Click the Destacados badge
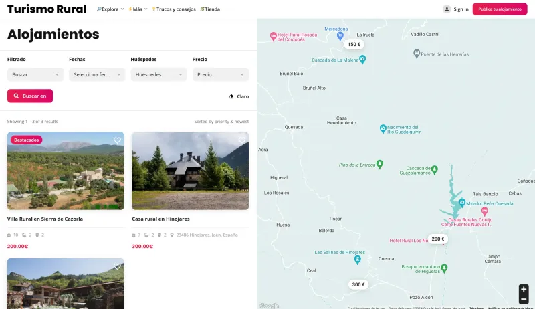Viewport: 535px width, 309px height. coord(26,140)
